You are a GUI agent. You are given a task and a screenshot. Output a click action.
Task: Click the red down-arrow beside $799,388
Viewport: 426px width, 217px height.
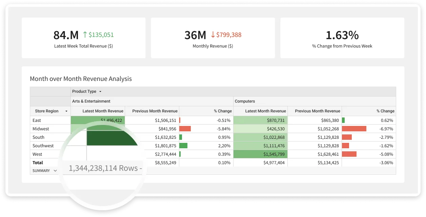point(212,35)
